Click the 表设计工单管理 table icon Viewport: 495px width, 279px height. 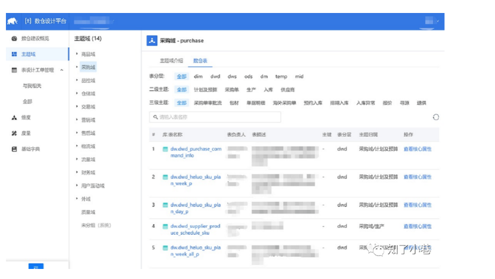coord(14,70)
